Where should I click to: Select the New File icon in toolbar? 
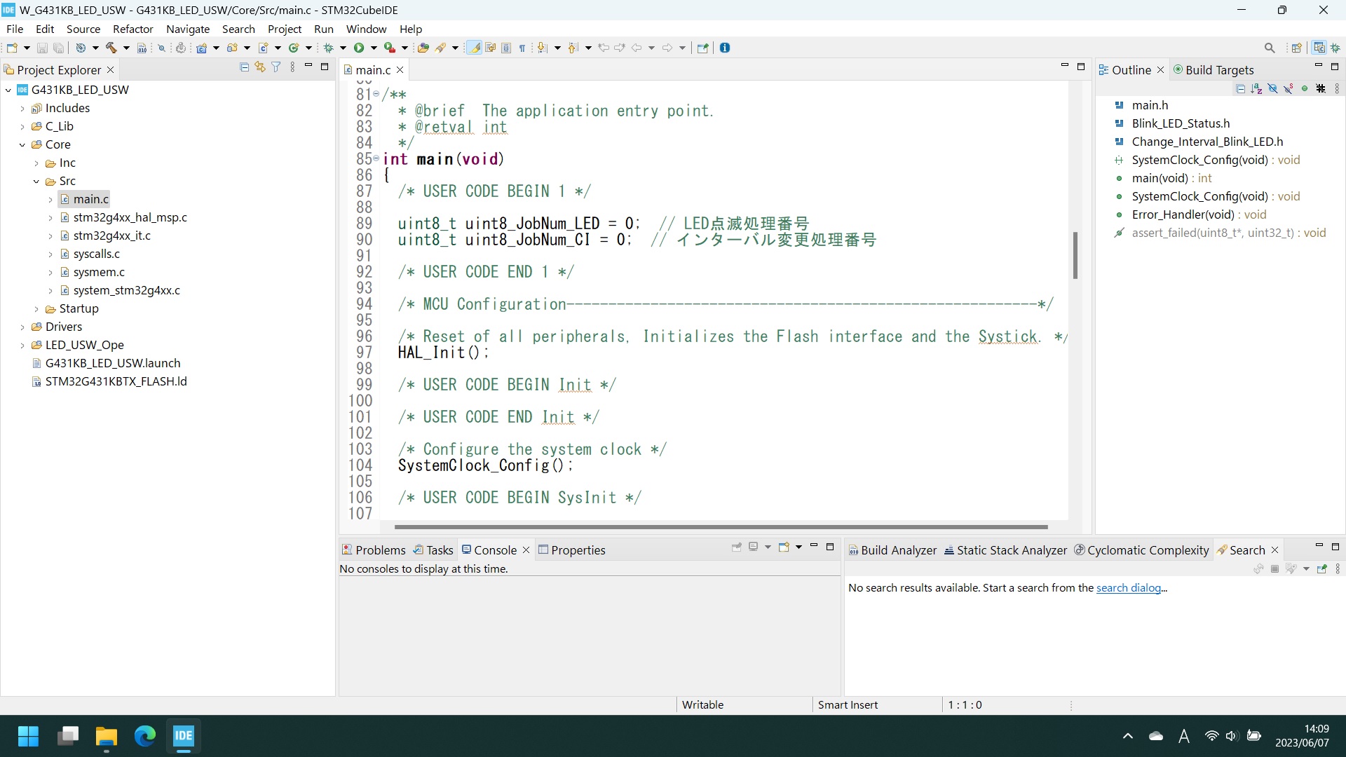coord(13,47)
